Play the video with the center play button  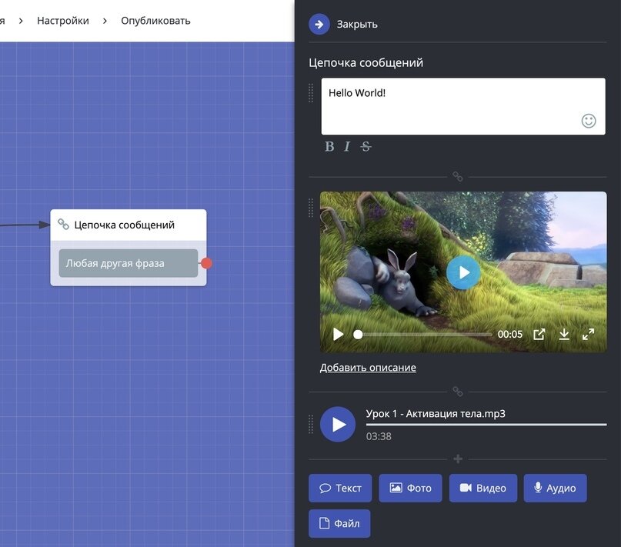point(463,272)
